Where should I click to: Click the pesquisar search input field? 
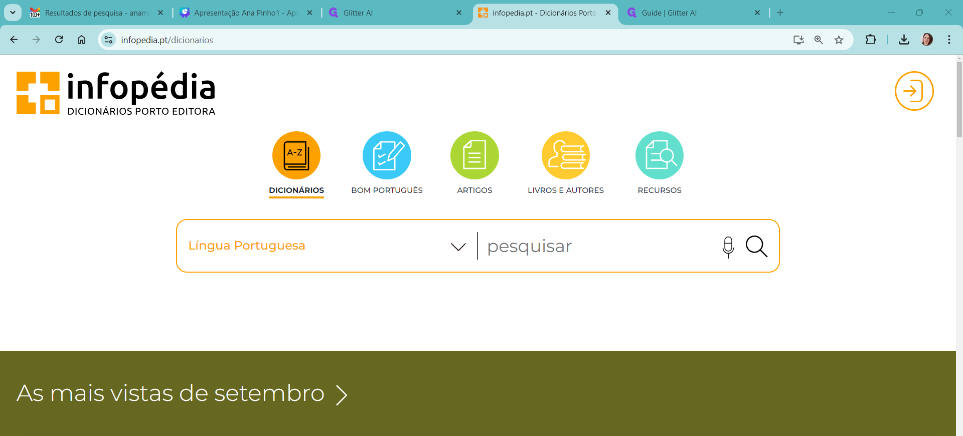(597, 247)
